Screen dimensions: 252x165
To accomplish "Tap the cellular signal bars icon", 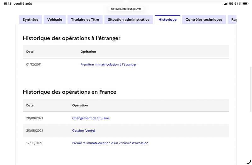I will [226, 4].
